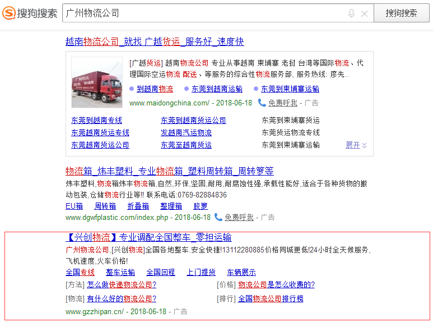
Task: Open 东莞到柬埔寨运输 bulleted sub-link
Action: tap(290, 89)
